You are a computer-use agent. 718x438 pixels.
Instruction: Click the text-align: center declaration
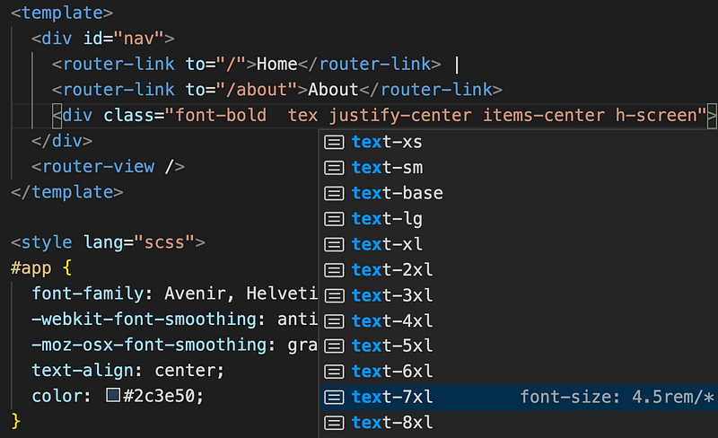[x=127, y=371]
